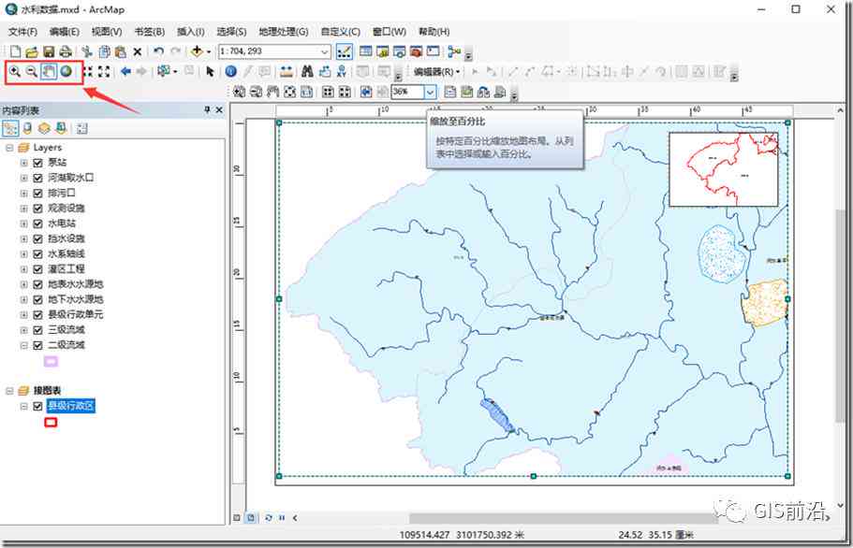Image resolution: width=853 pixels, height=548 pixels.
Task: Open the 插入(I) menu
Action: click(x=191, y=32)
